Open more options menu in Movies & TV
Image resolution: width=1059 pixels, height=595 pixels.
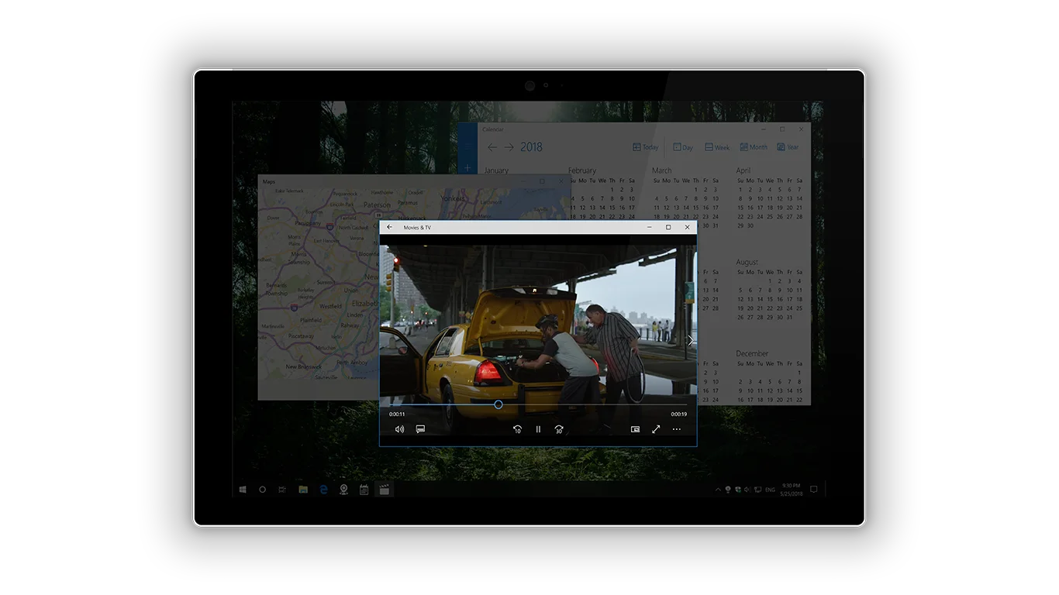(675, 428)
